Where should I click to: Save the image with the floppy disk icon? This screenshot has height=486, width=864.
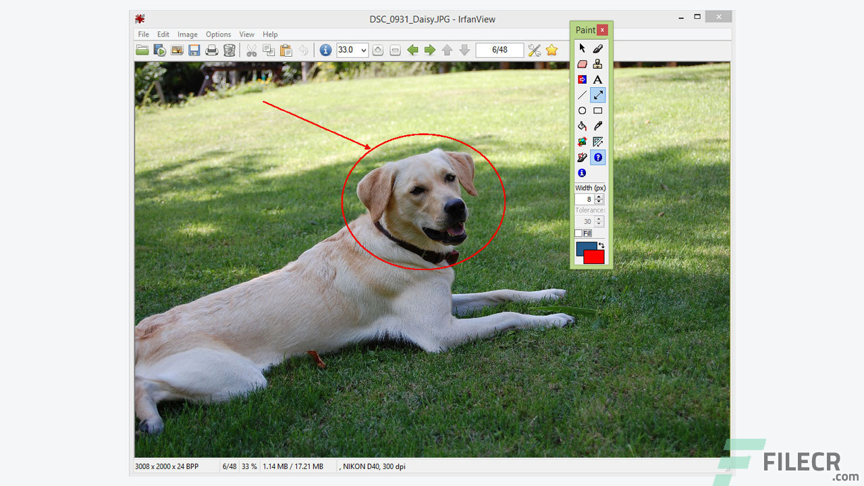click(194, 50)
